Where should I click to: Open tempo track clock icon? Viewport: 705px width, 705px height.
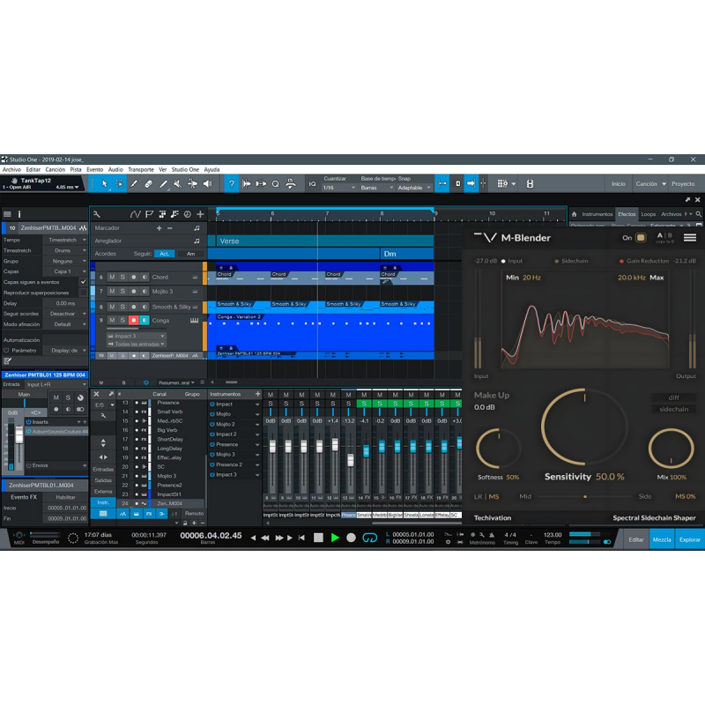click(188, 214)
